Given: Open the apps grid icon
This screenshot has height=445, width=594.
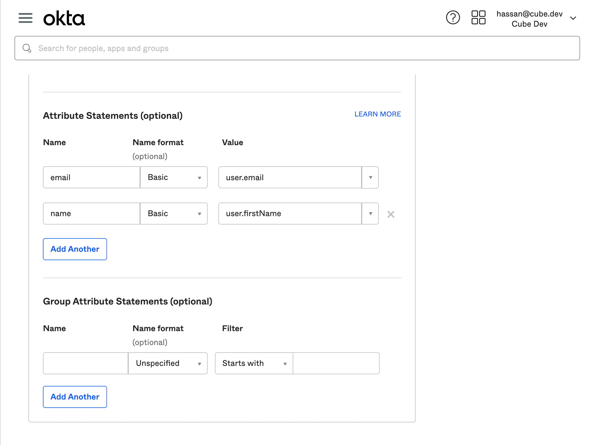Looking at the screenshot, I should (x=478, y=18).
